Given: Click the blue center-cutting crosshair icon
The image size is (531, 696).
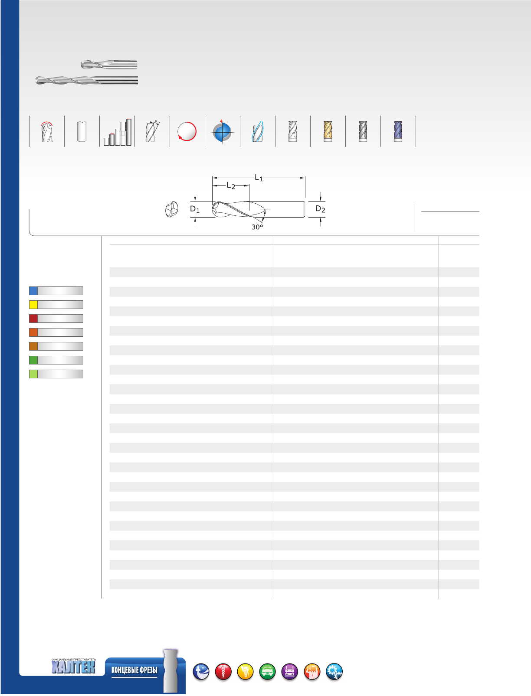Looking at the screenshot, I should pyautogui.click(x=222, y=131).
